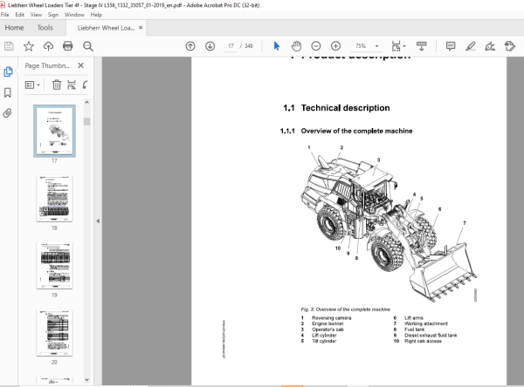
Task: Click the total pages '348' text
Action: point(248,46)
